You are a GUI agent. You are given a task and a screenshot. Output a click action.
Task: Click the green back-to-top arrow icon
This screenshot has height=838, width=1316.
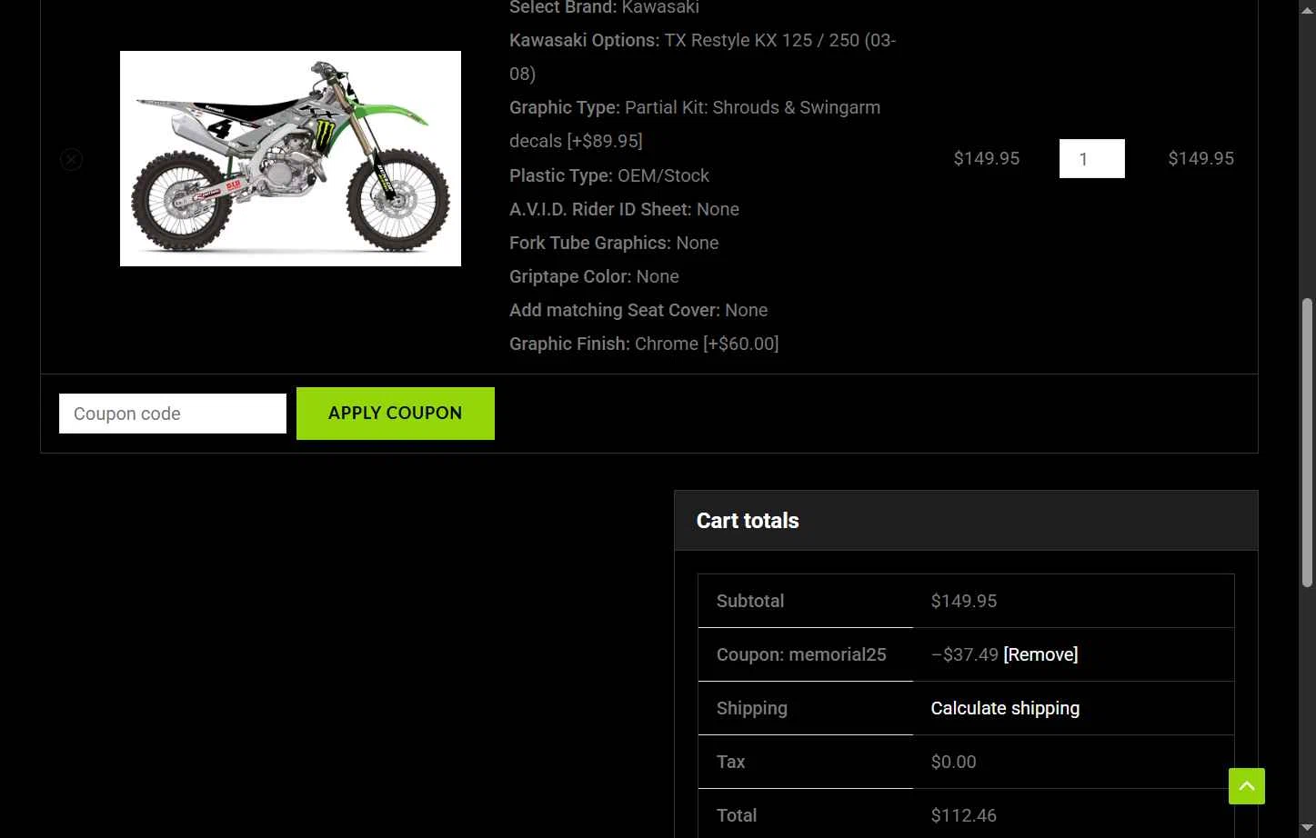(x=1247, y=786)
